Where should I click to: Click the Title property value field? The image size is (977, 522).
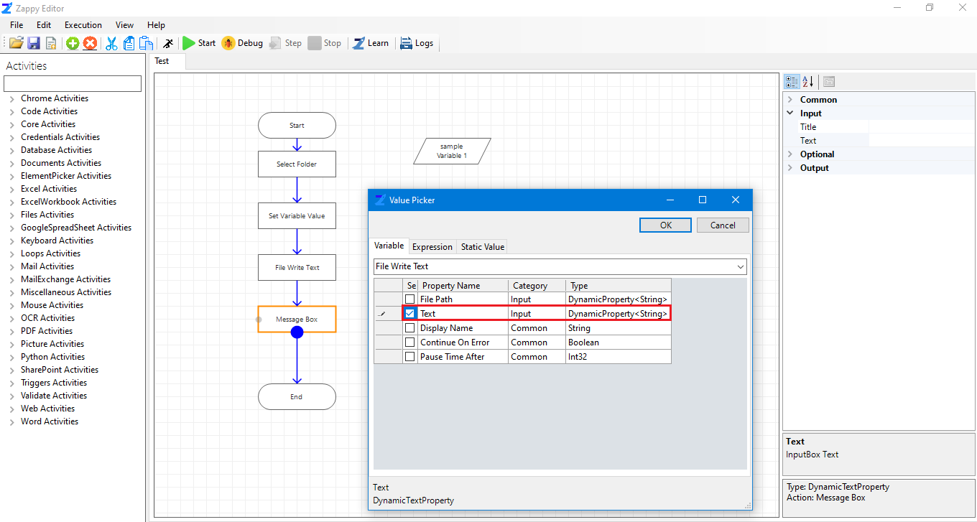coord(922,127)
